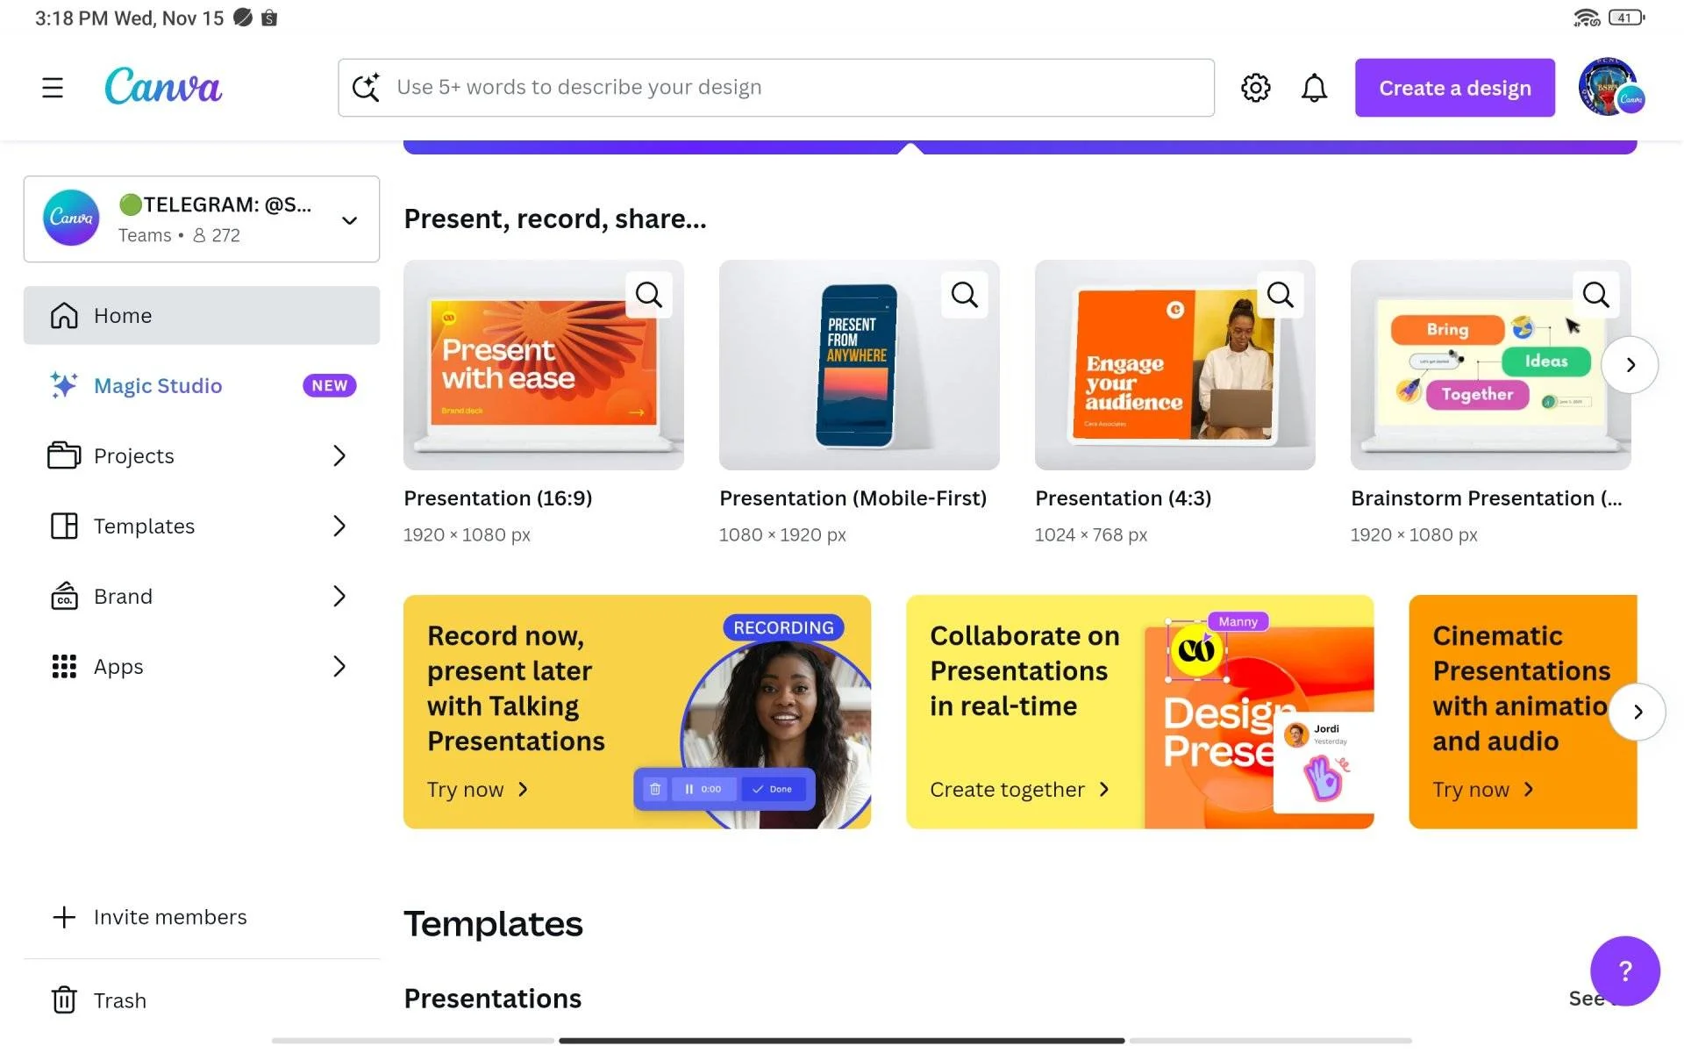The width and height of the screenshot is (1684, 1053).
Task: Click the Done button in recording toolbar
Action: (773, 789)
